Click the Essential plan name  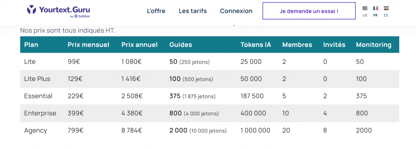tap(38, 96)
